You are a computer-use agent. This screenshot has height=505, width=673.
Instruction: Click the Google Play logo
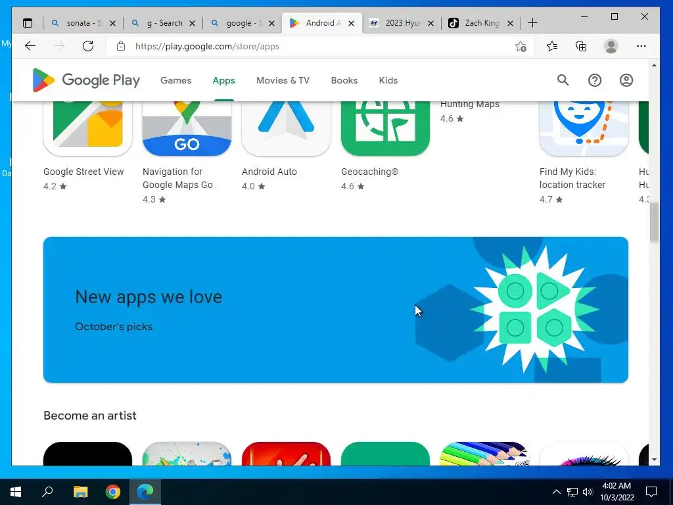coord(86,80)
